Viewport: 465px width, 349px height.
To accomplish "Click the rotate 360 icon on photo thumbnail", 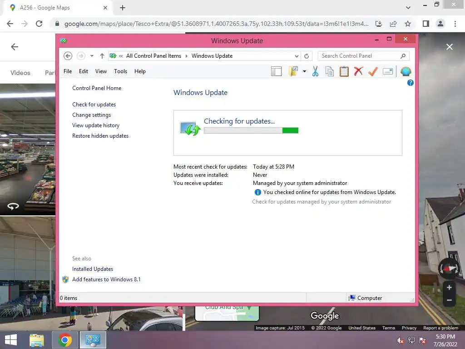I will point(13,206).
